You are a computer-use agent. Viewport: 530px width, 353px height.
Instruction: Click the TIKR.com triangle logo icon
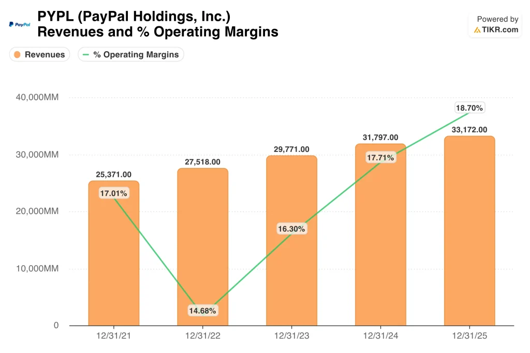(477, 30)
